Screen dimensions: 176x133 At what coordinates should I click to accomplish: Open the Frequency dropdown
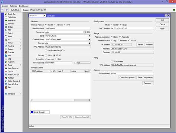pyautogui.click(x=85, y=32)
